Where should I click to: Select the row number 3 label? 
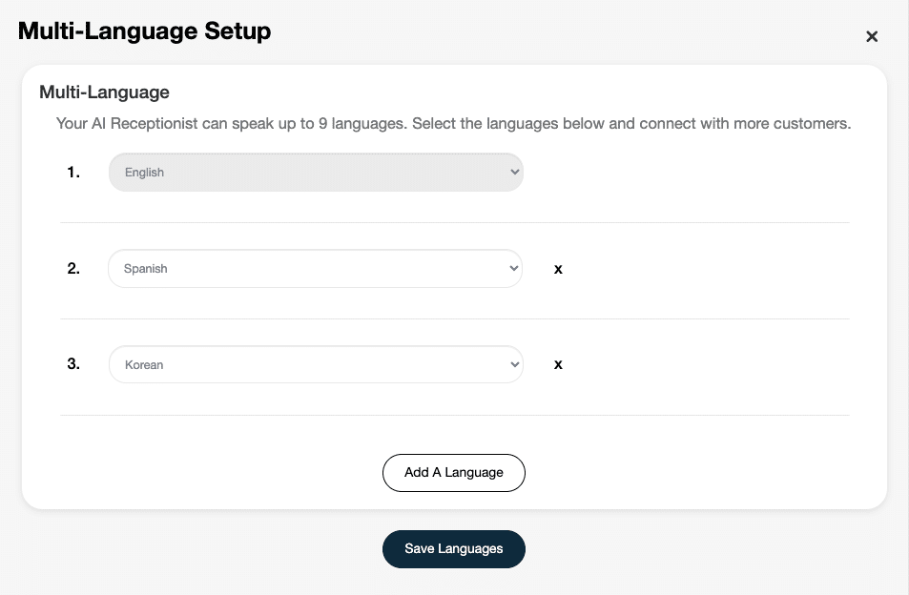point(73,364)
